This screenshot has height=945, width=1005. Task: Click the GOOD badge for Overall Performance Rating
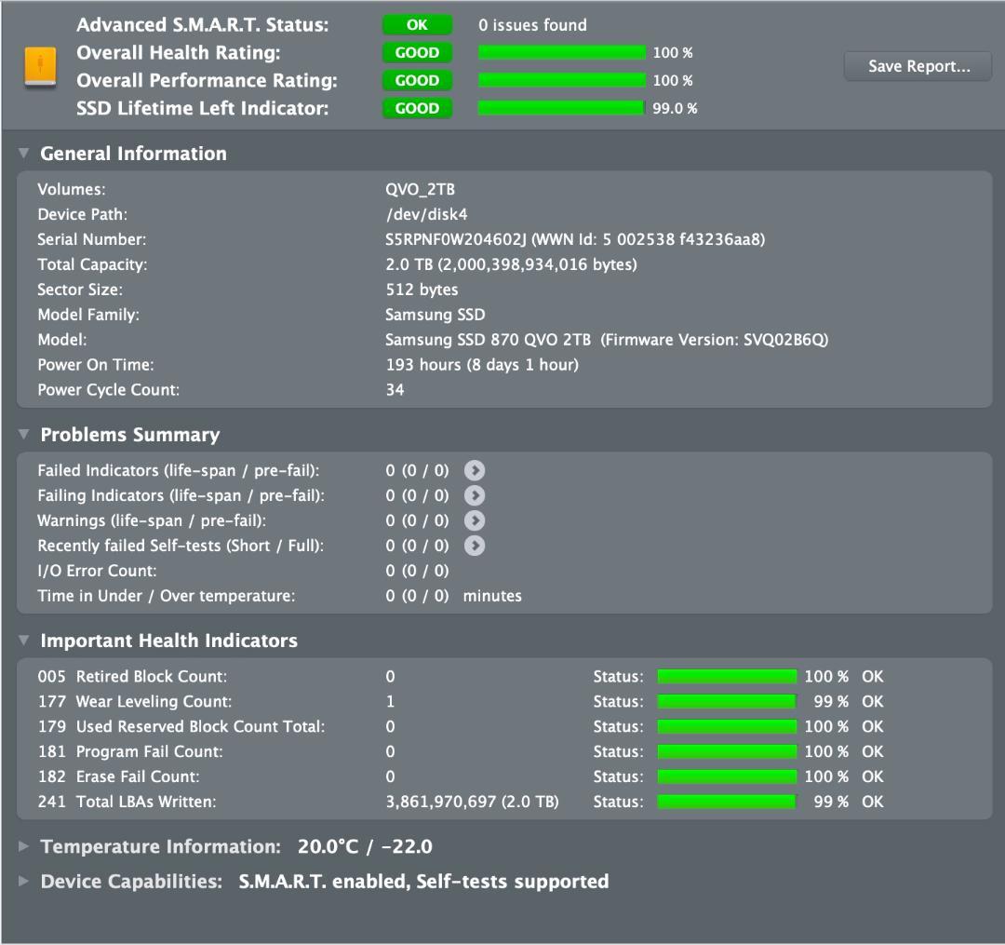[x=417, y=80]
